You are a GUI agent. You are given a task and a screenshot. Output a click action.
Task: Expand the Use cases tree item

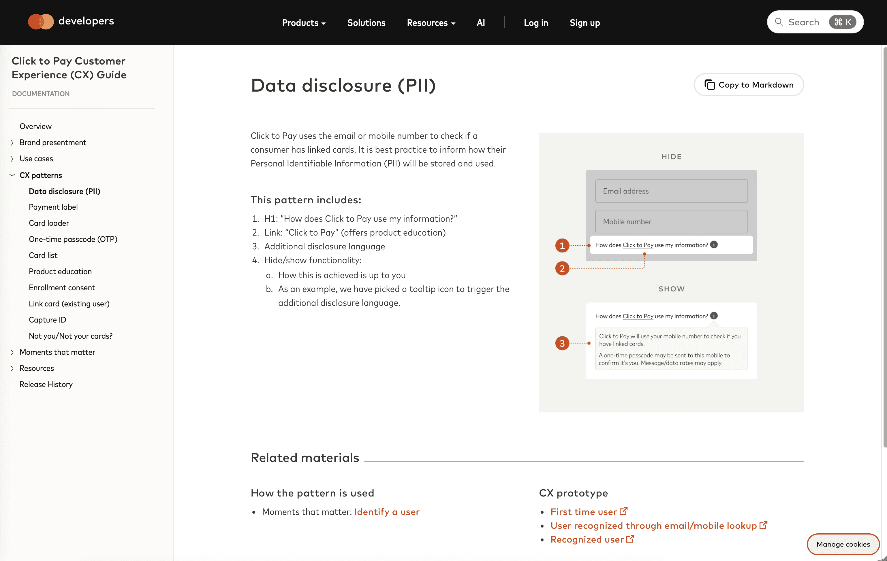pos(12,159)
